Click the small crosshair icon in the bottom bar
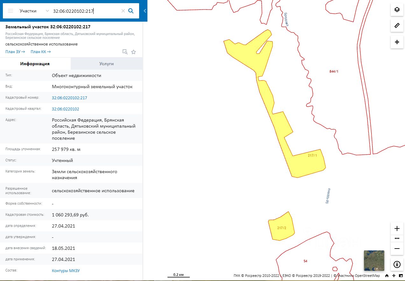Viewport: 405px width, 281px height. [x=394, y=276]
